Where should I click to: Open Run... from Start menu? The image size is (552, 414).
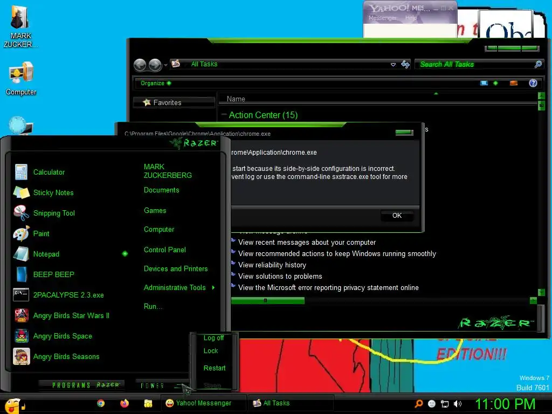click(153, 306)
